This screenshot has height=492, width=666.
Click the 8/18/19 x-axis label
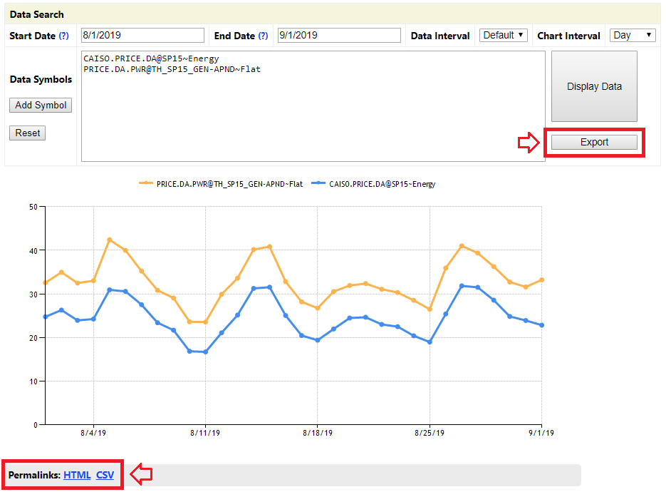pos(318,433)
